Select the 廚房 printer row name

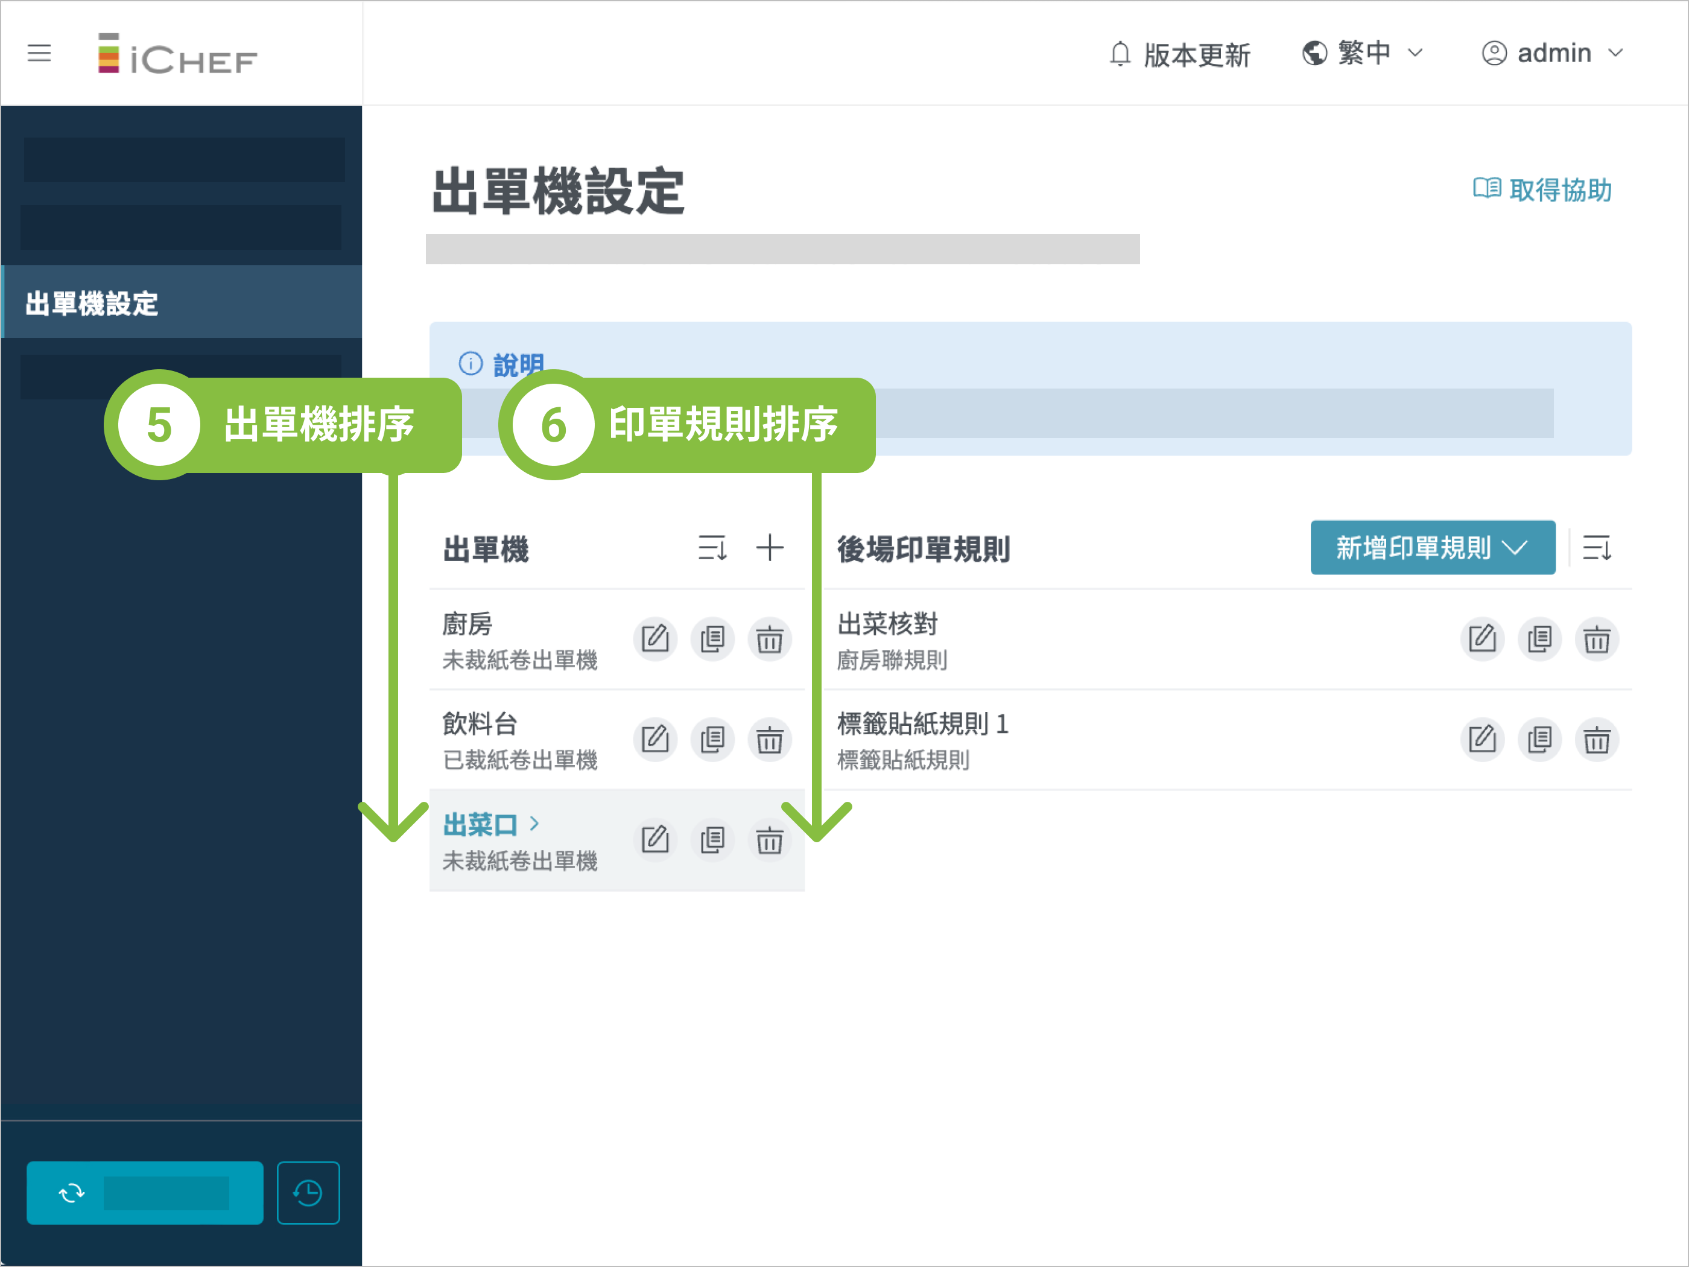[467, 624]
